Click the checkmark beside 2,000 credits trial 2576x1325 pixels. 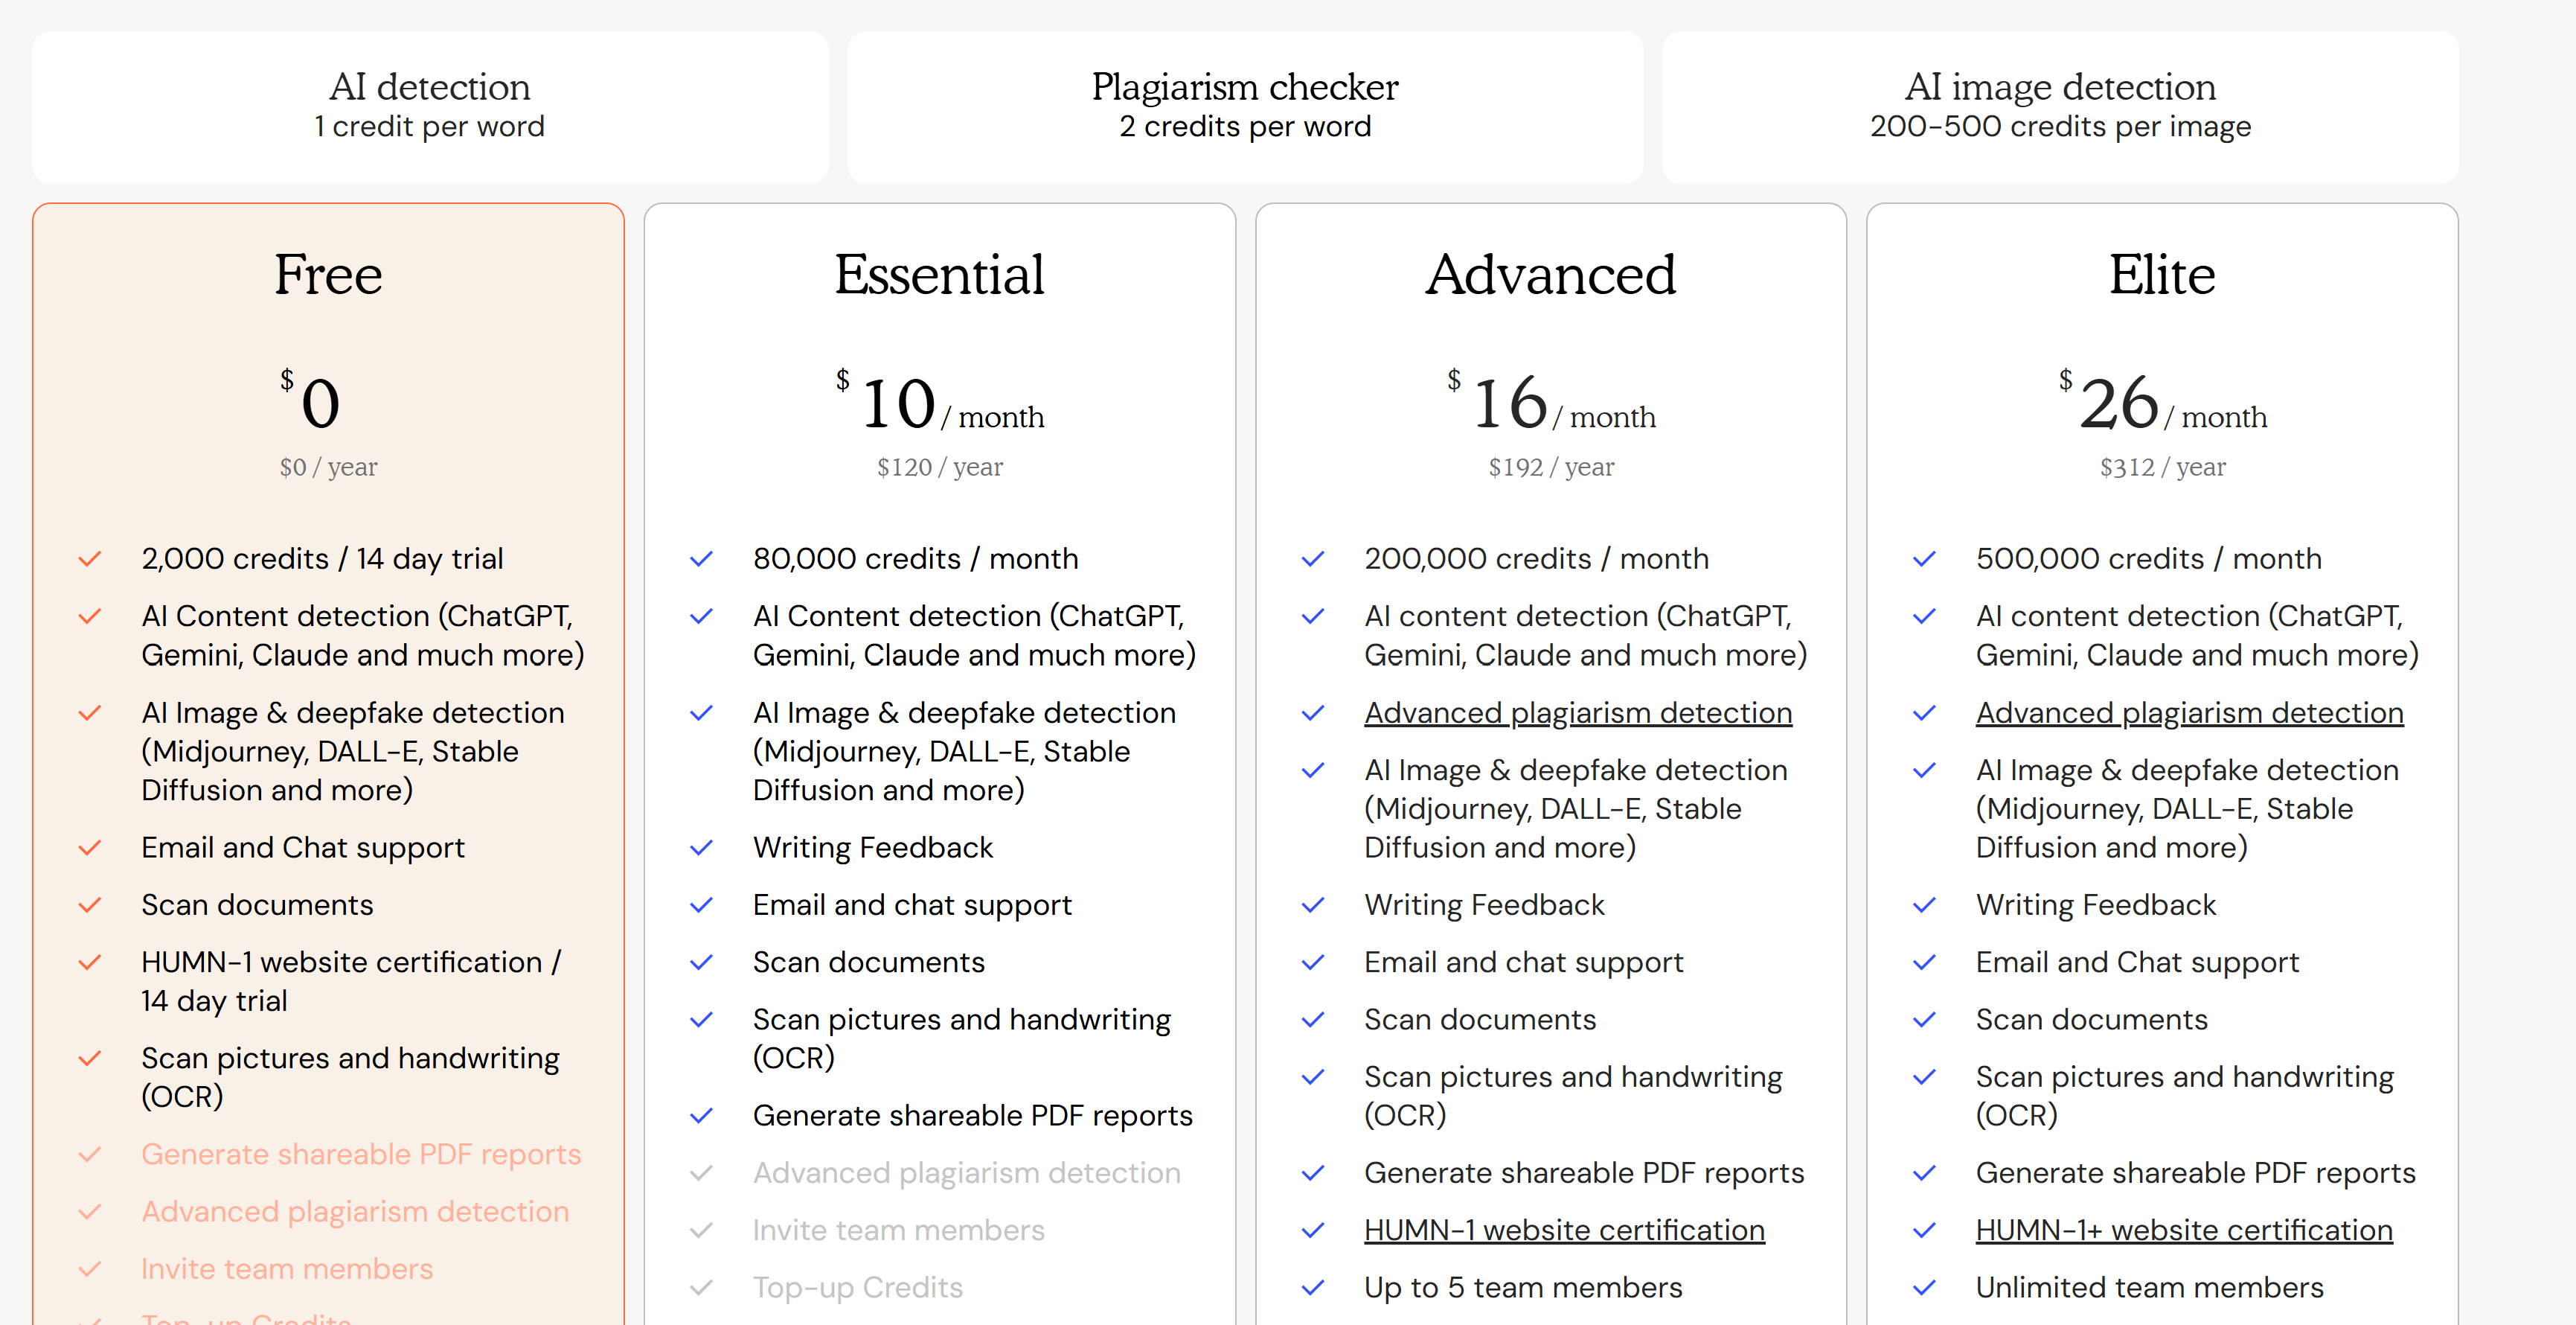pos(90,558)
